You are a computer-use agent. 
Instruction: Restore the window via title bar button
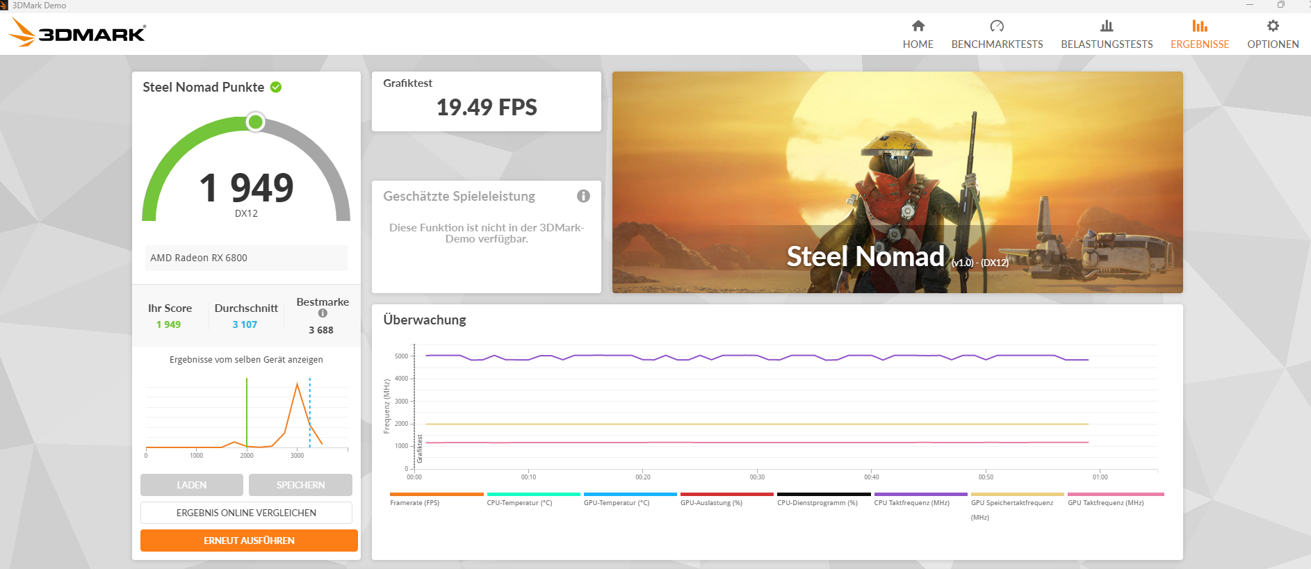pos(1280,5)
